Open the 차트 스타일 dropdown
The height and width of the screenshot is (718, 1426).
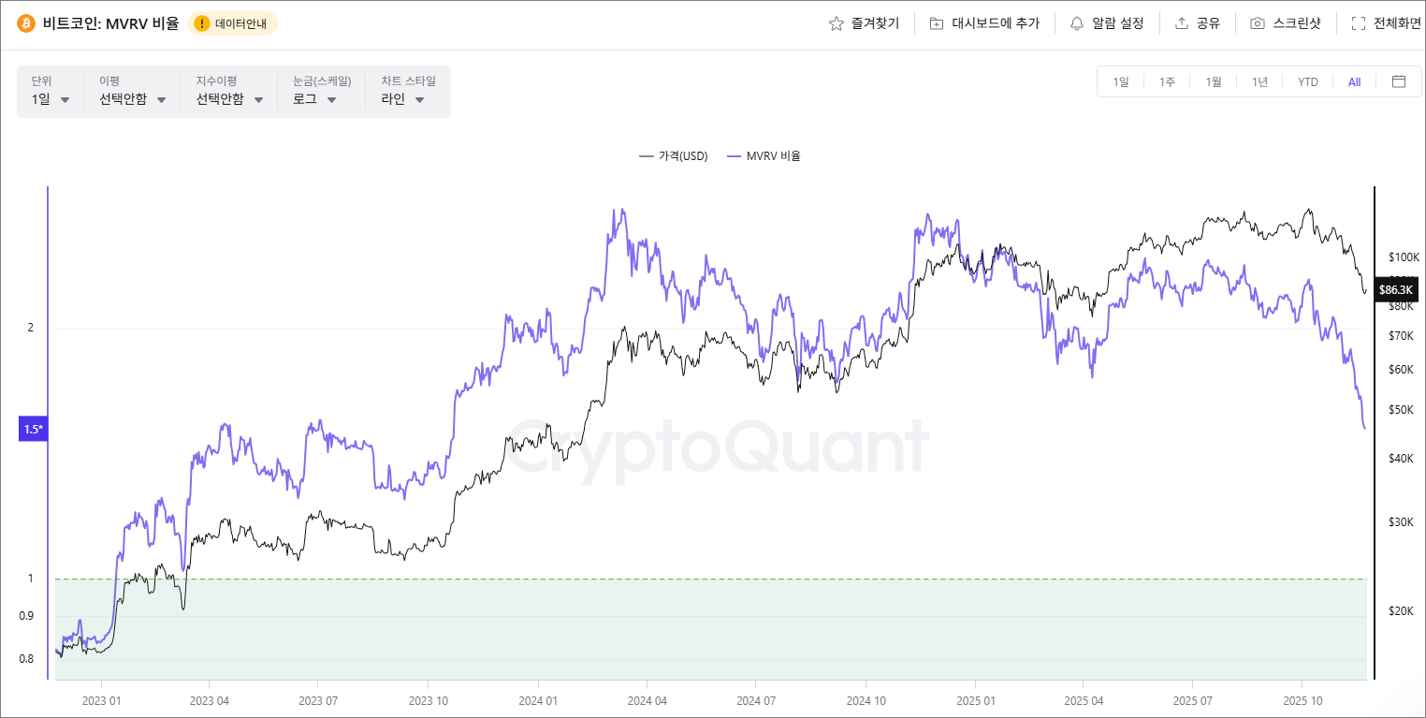click(402, 98)
